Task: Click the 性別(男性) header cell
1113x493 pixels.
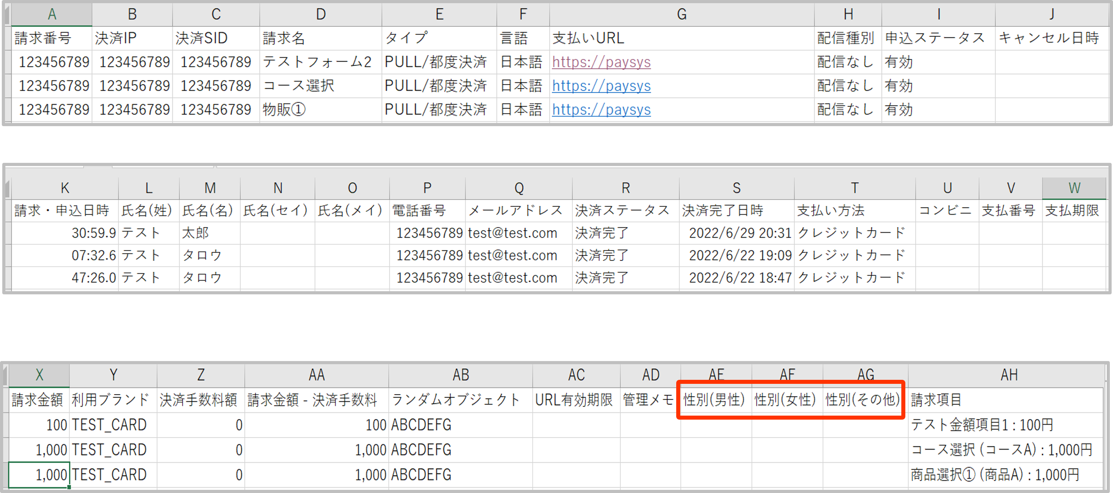Action: [714, 399]
